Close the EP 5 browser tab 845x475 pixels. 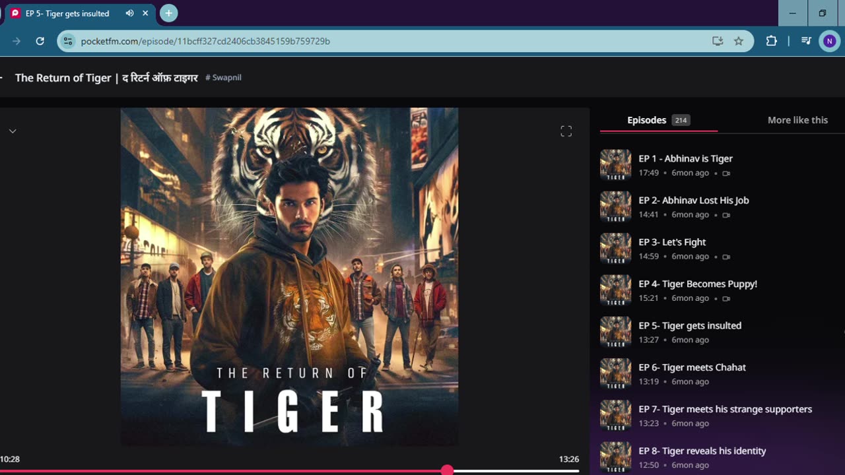coord(145,13)
